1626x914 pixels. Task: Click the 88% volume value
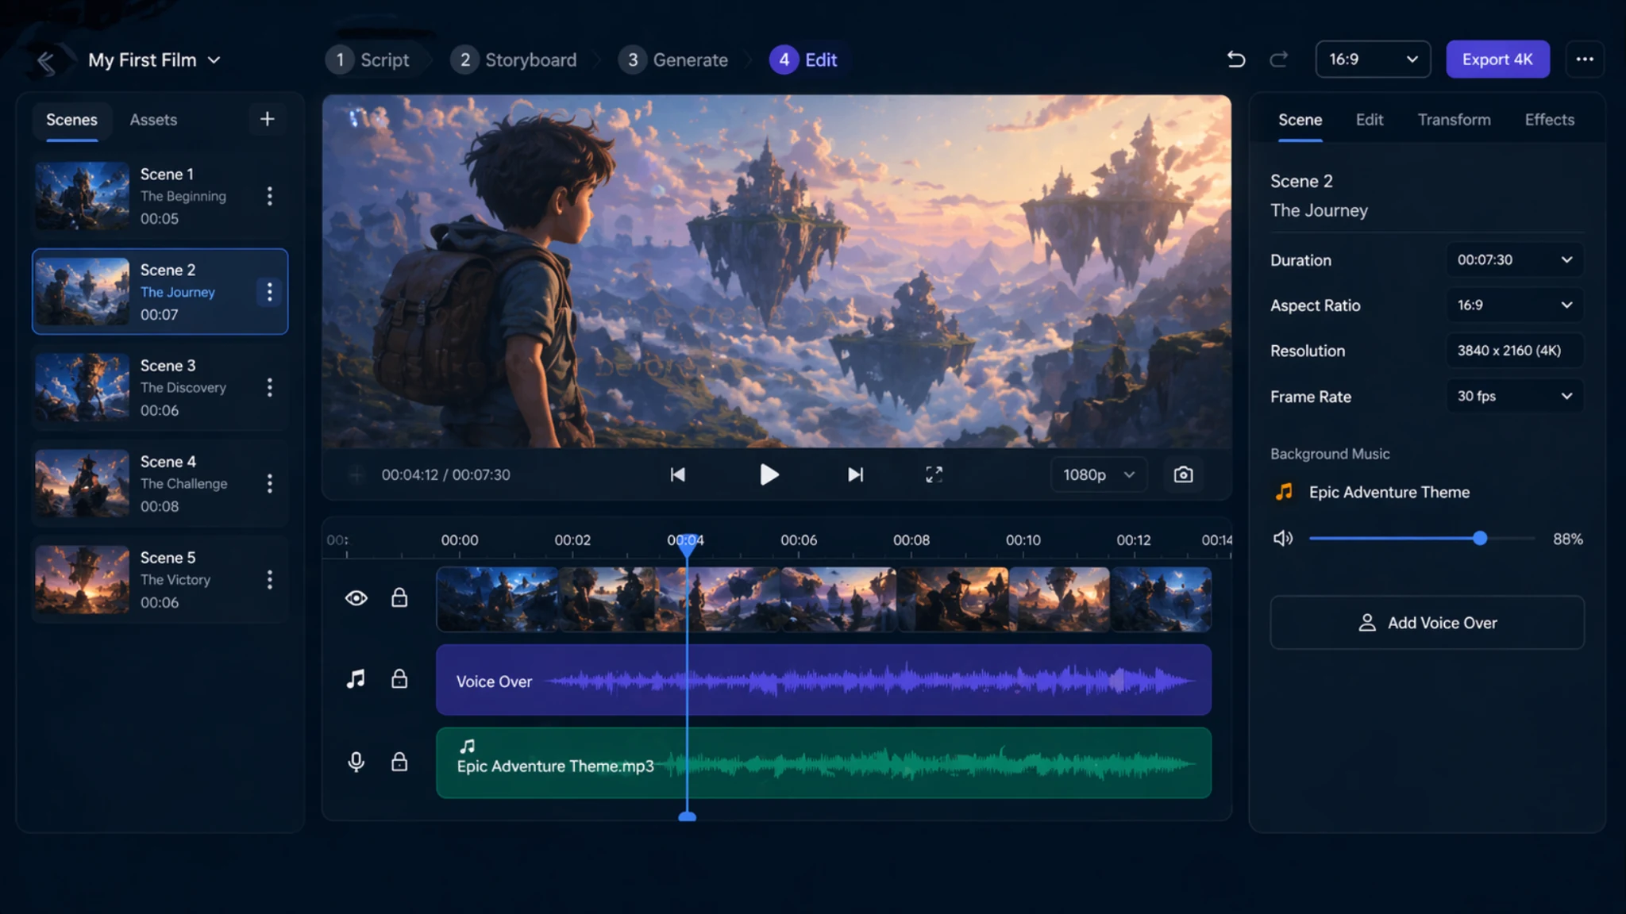[1568, 539]
